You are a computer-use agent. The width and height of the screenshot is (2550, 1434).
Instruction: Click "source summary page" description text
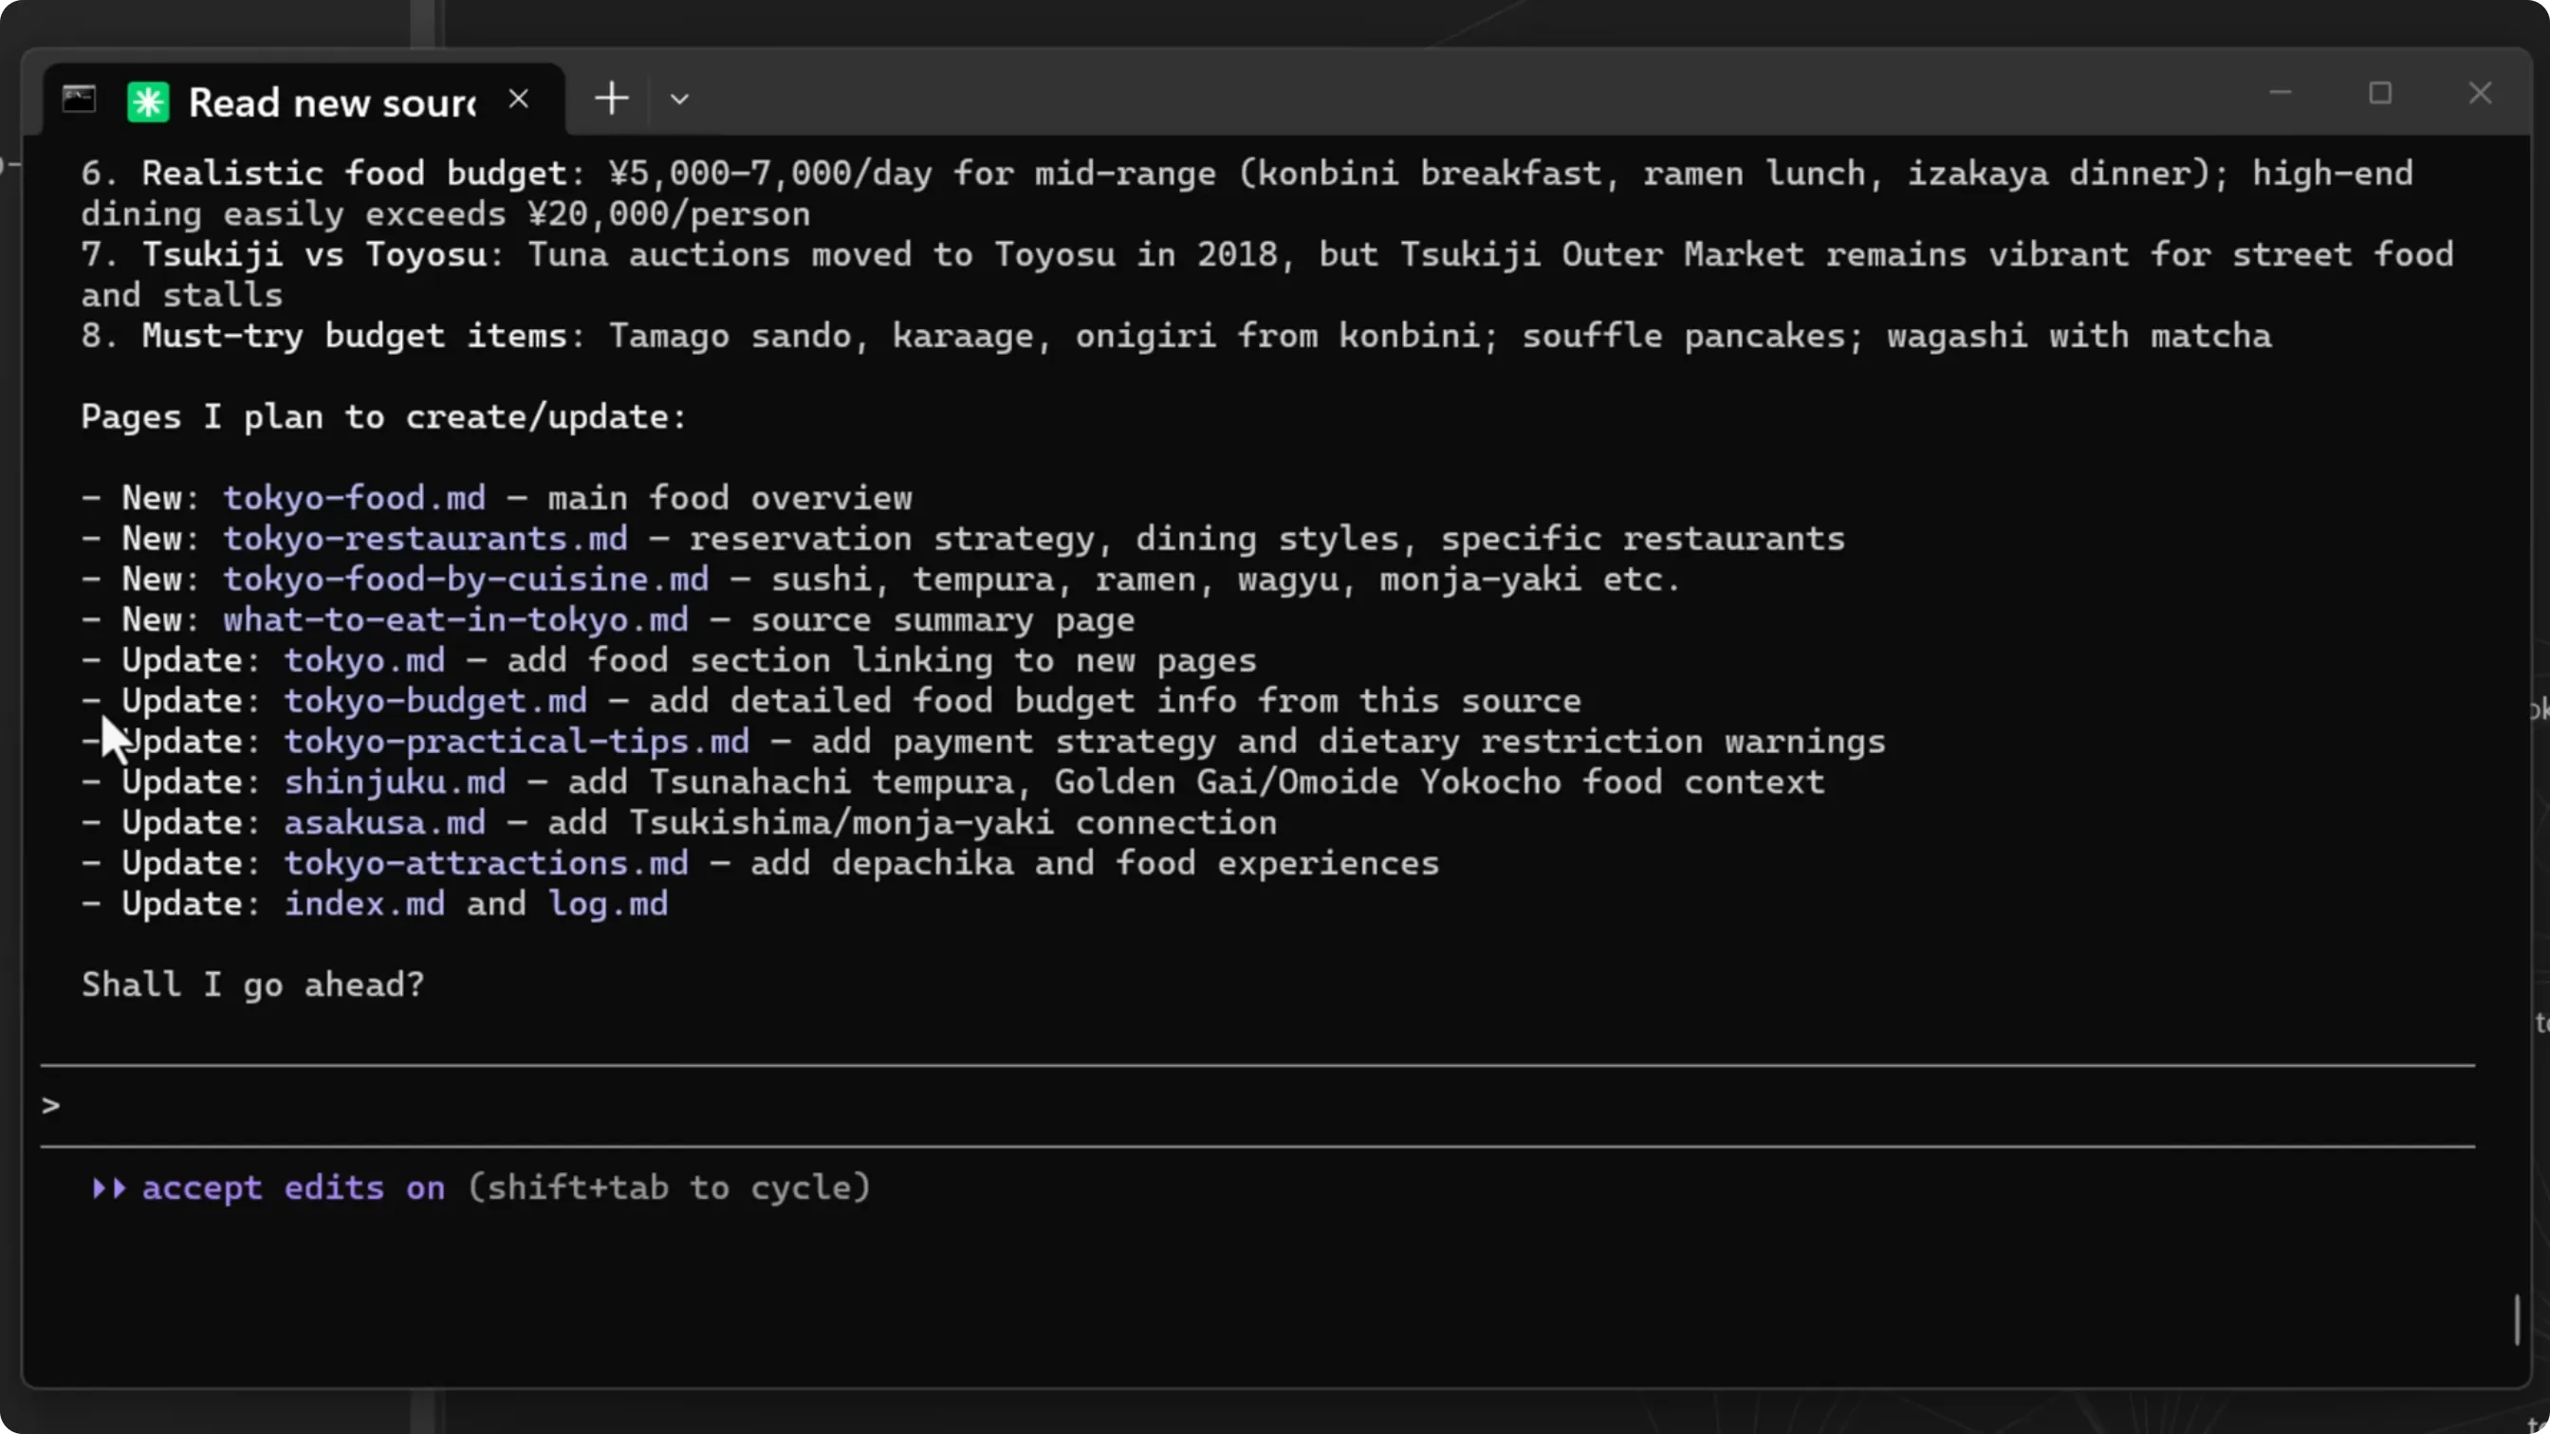(942, 619)
